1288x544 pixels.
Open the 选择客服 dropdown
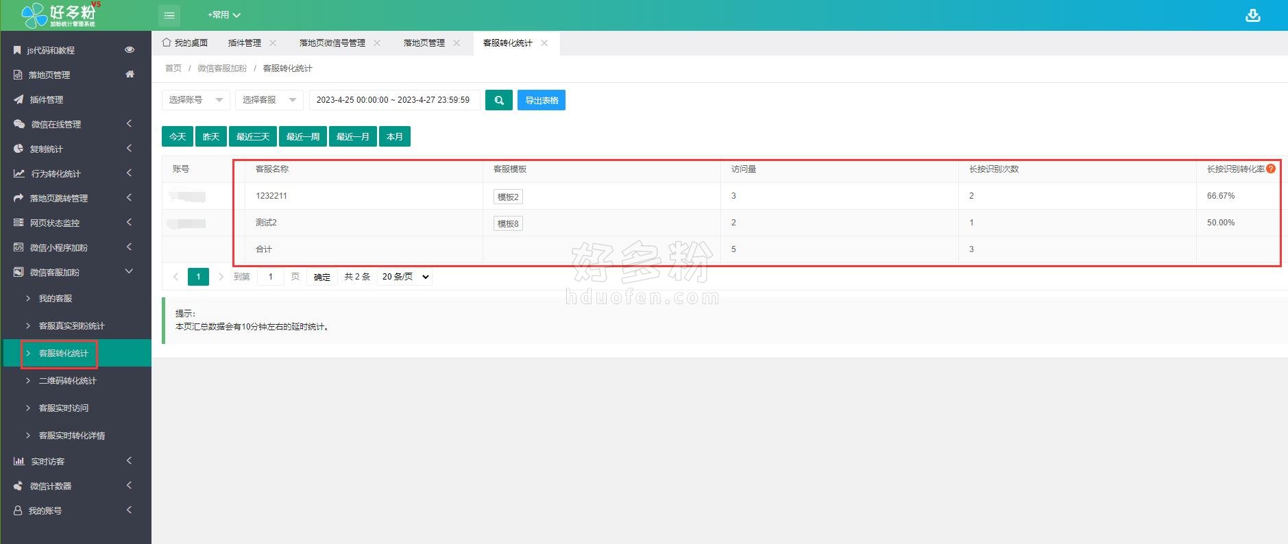coord(269,100)
